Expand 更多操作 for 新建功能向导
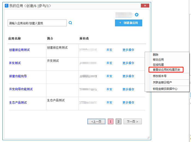 coord(128,76)
